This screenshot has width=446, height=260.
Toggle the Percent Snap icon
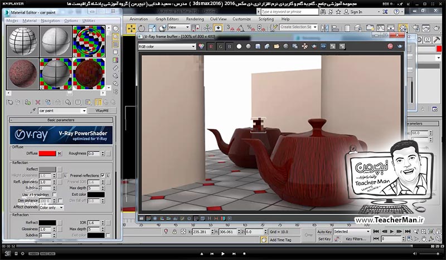(x=251, y=28)
